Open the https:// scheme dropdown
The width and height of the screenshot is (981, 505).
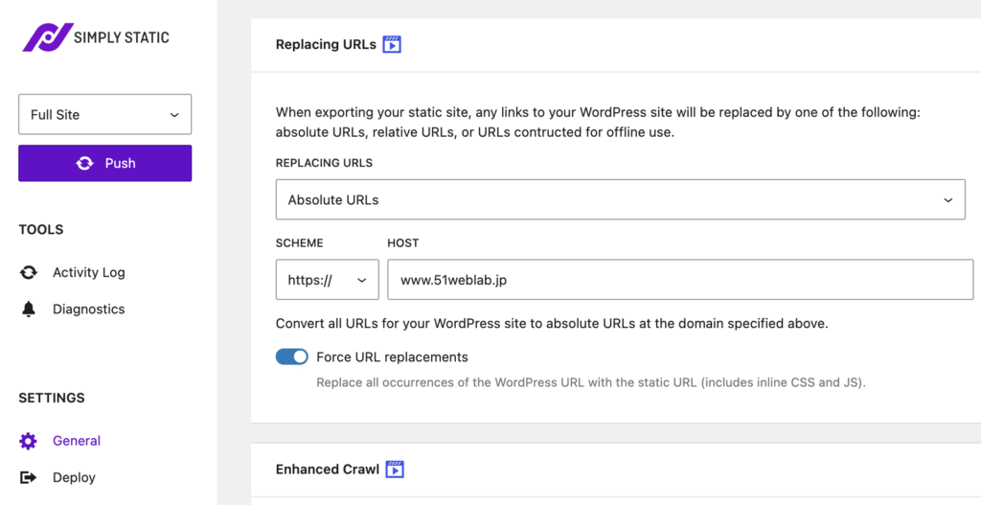click(x=327, y=280)
